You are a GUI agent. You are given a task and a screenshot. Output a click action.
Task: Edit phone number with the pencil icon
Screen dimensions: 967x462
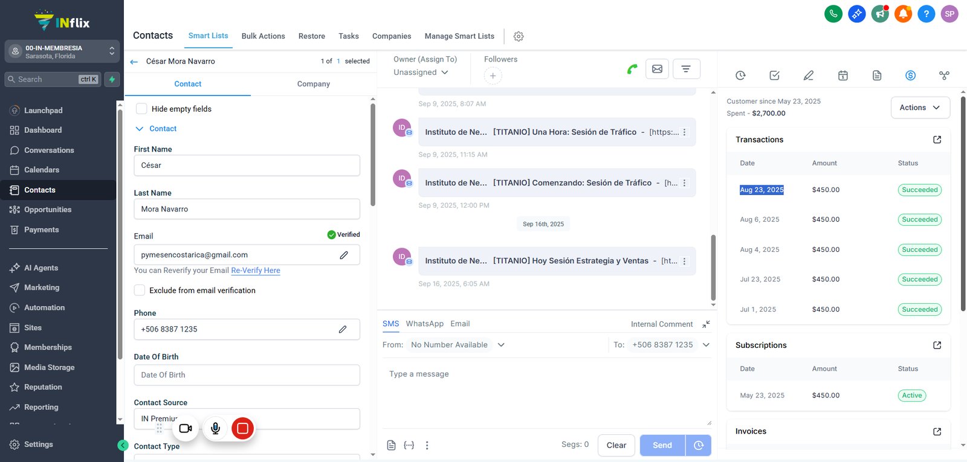[x=343, y=329]
